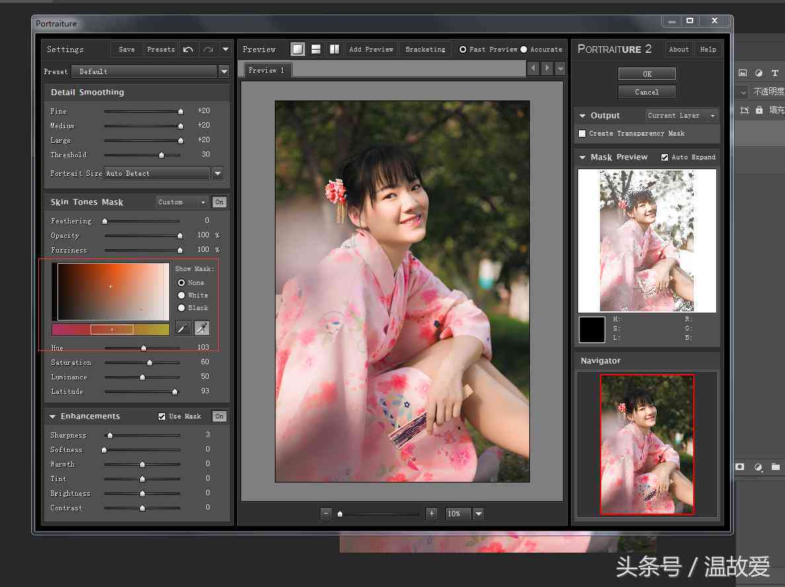Viewport: 785px width, 587px height.
Task: Open the Preset Default dropdown
Action: coord(224,71)
